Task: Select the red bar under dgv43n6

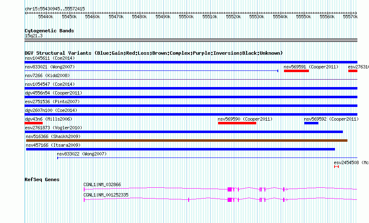Action: click(34, 123)
